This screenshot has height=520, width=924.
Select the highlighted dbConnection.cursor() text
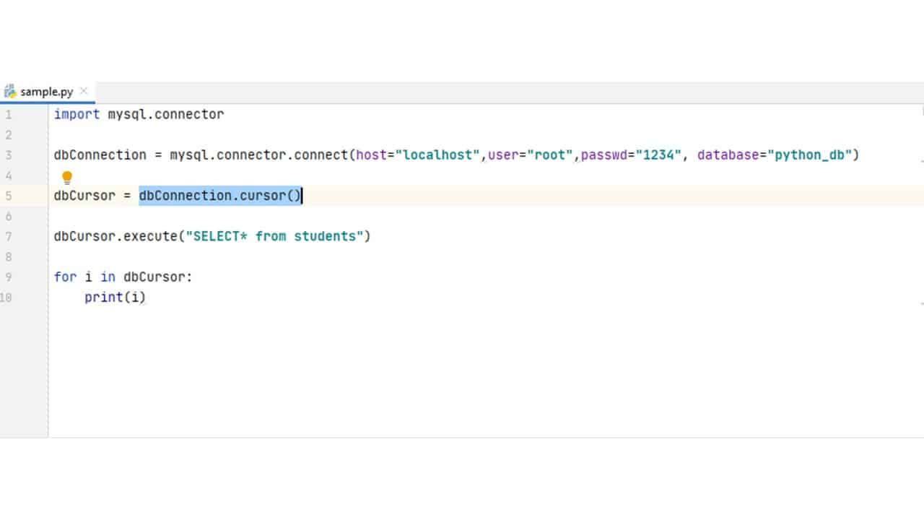(x=219, y=195)
